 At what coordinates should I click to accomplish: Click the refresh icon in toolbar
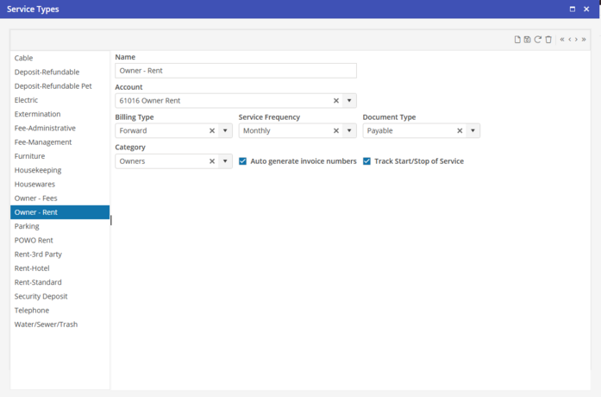pyautogui.click(x=538, y=40)
